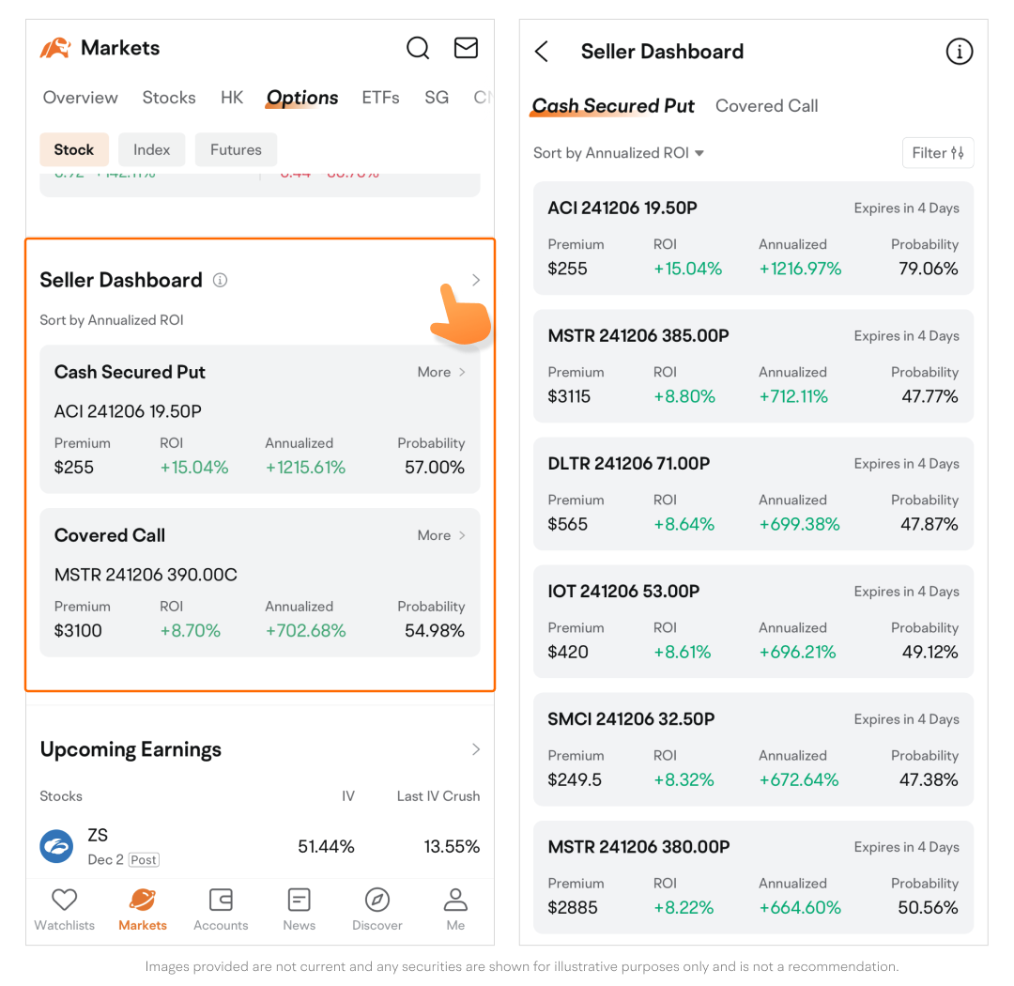Tap the ZS company logo
Screen dimensions: 1014x986
coord(57,846)
